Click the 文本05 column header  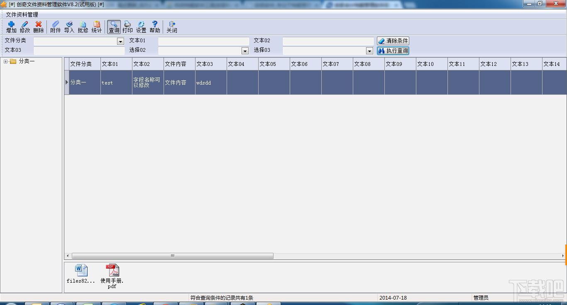pyautogui.click(x=274, y=64)
